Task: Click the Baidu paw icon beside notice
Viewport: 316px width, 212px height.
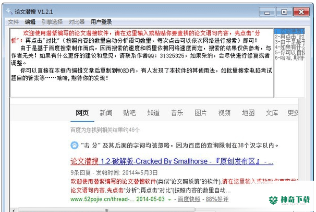Action: pyautogui.click(x=75, y=145)
